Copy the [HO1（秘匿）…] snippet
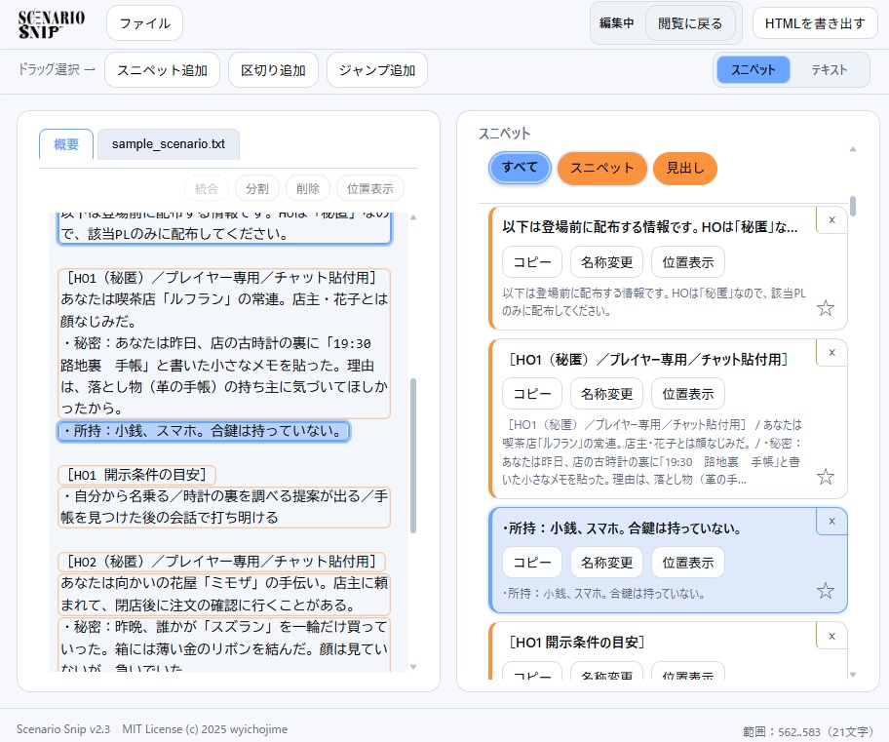889x742 pixels. click(x=532, y=394)
